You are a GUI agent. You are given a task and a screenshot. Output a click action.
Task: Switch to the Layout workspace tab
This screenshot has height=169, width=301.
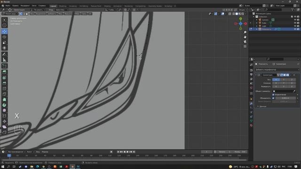pos(53,6)
